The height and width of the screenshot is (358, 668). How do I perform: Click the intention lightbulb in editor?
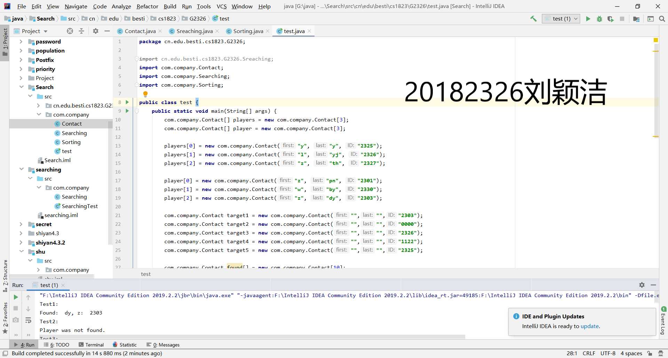pos(145,94)
